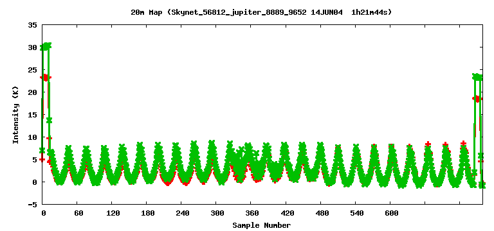
Task: Click the green calibration spike top near 30 K
Action: [46, 46]
